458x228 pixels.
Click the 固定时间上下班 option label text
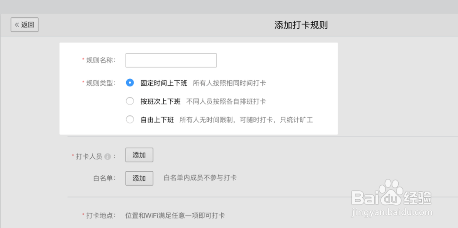(x=164, y=83)
